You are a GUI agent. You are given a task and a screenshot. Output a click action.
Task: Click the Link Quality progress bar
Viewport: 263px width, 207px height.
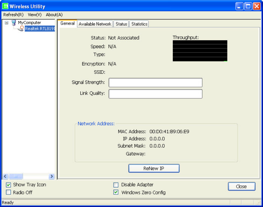tap(155, 94)
